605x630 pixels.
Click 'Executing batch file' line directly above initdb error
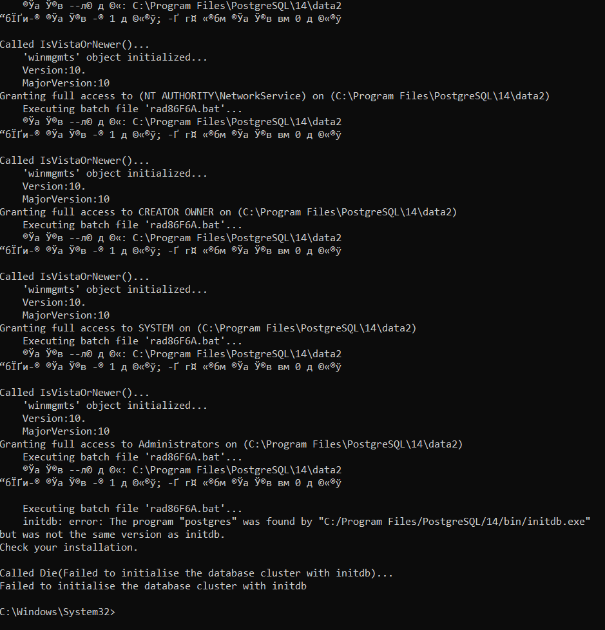[x=132, y=509]
